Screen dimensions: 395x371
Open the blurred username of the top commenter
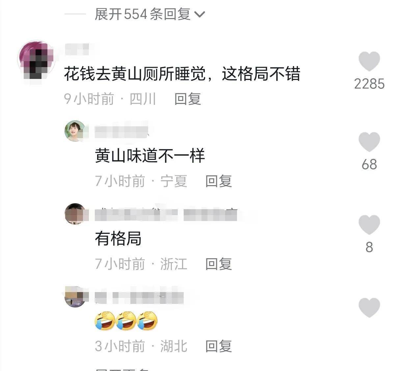(77, 49)
